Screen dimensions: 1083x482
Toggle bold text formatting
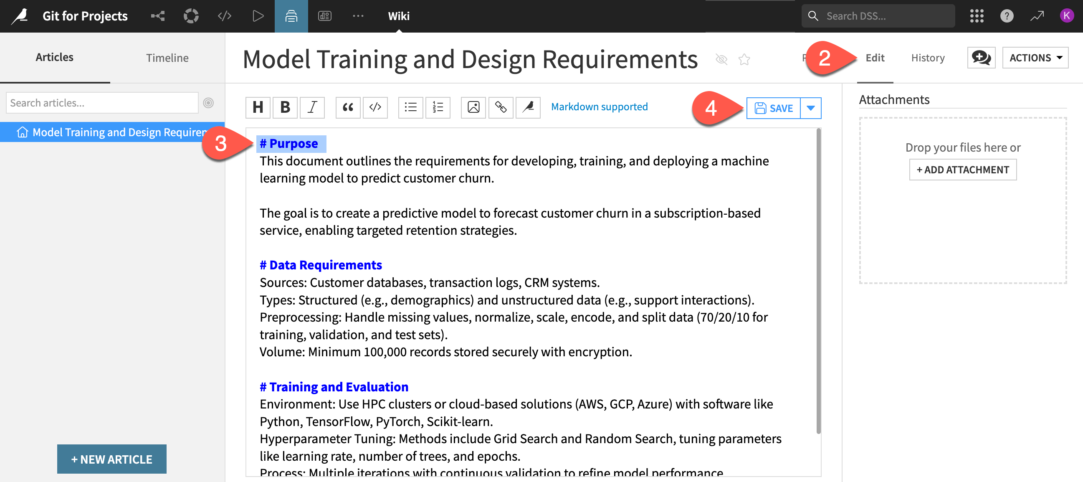click(x=285, y=107)
